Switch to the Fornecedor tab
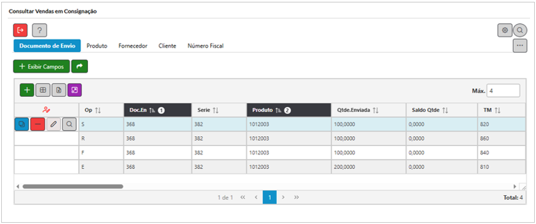Screen dimensions: 536x224 pyautogui.click(x=133, y=45)
